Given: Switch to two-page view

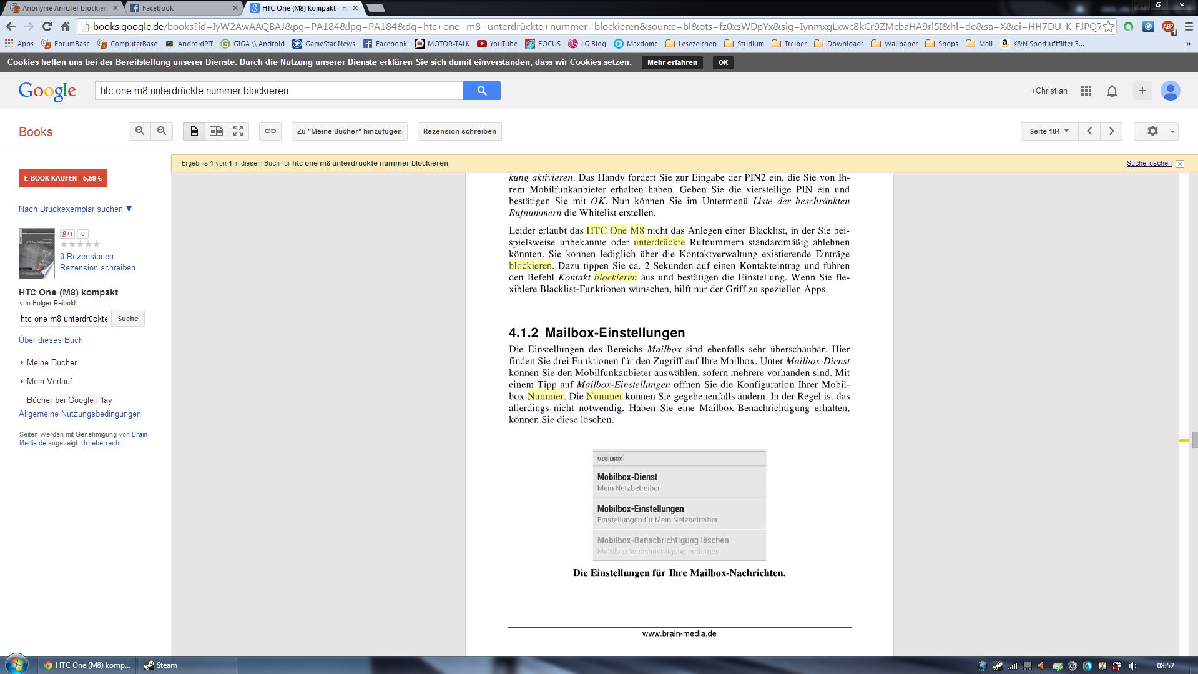Looking at the screenshot, I should pos(216,131).
